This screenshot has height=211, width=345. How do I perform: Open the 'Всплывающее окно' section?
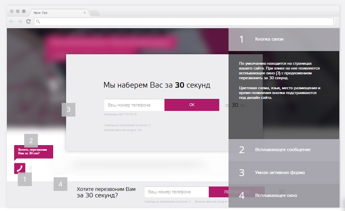pos(284,196)
